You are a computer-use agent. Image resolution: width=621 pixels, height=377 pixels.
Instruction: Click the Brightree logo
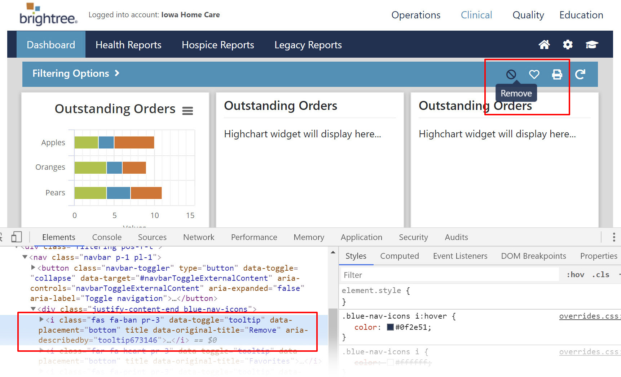[x=48, y=14]
